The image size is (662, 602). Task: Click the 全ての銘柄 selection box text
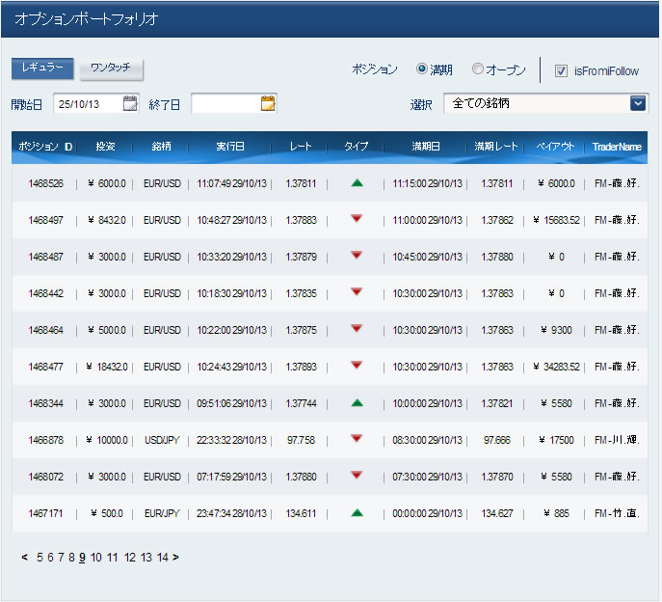click(x=481, y=102)
